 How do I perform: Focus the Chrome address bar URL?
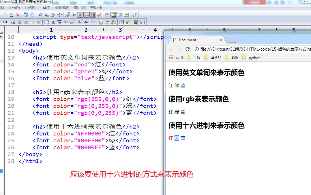coord(256,49)
